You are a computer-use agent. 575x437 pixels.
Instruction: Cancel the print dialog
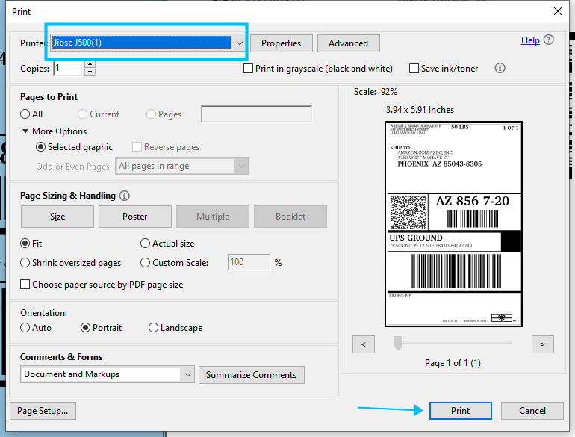pos(532,411)
